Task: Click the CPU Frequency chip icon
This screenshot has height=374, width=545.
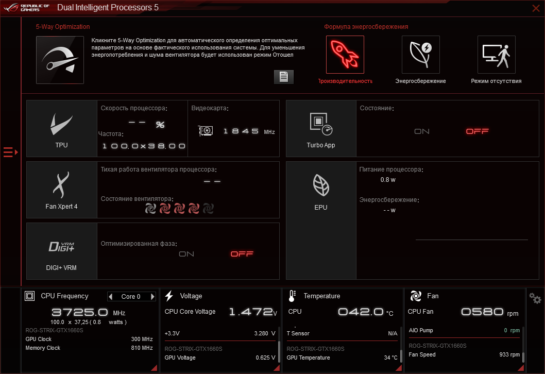Action: (29, 296)
